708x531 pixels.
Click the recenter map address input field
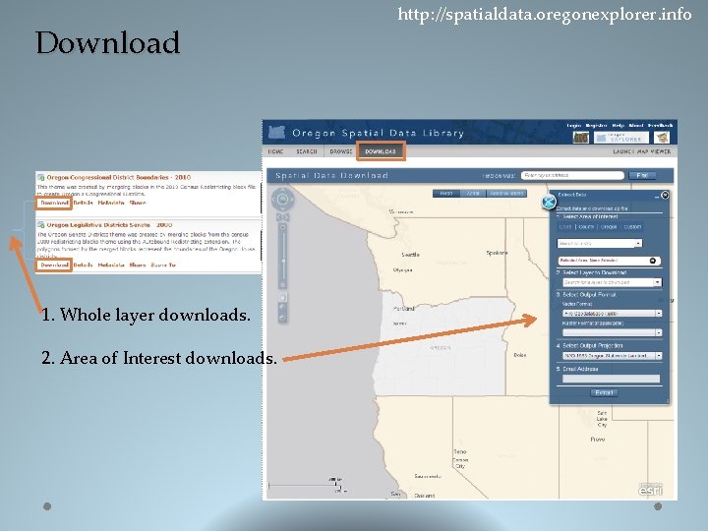click(x=572, y=175)
